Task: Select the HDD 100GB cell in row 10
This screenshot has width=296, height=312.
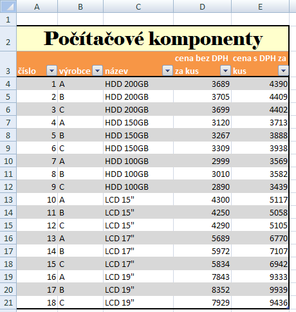Action: (138, 161)
